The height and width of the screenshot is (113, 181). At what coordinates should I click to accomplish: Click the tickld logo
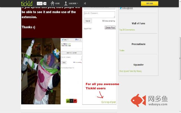(27, 3)
